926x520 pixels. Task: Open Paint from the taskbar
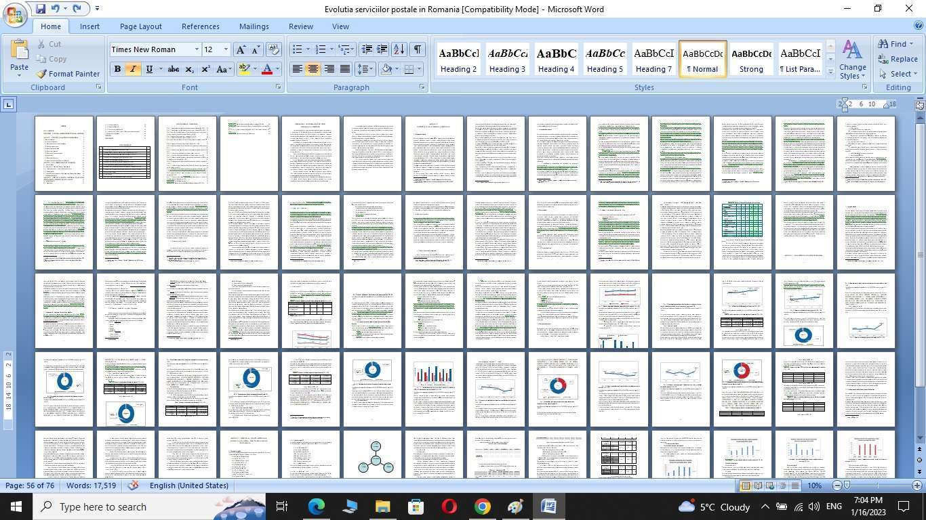point(515,506)
